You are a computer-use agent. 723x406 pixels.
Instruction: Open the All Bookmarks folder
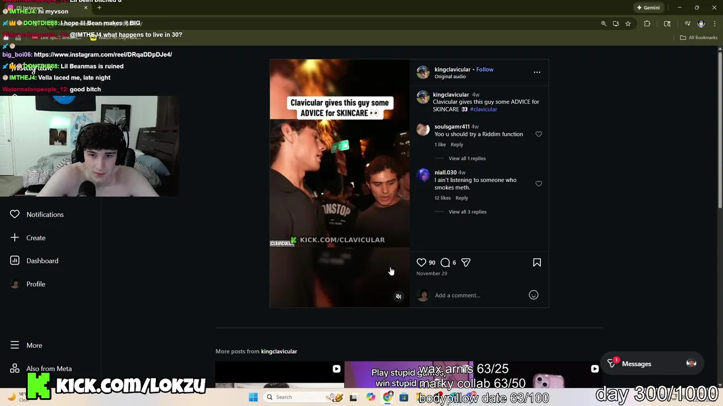(x=698, y=38)
